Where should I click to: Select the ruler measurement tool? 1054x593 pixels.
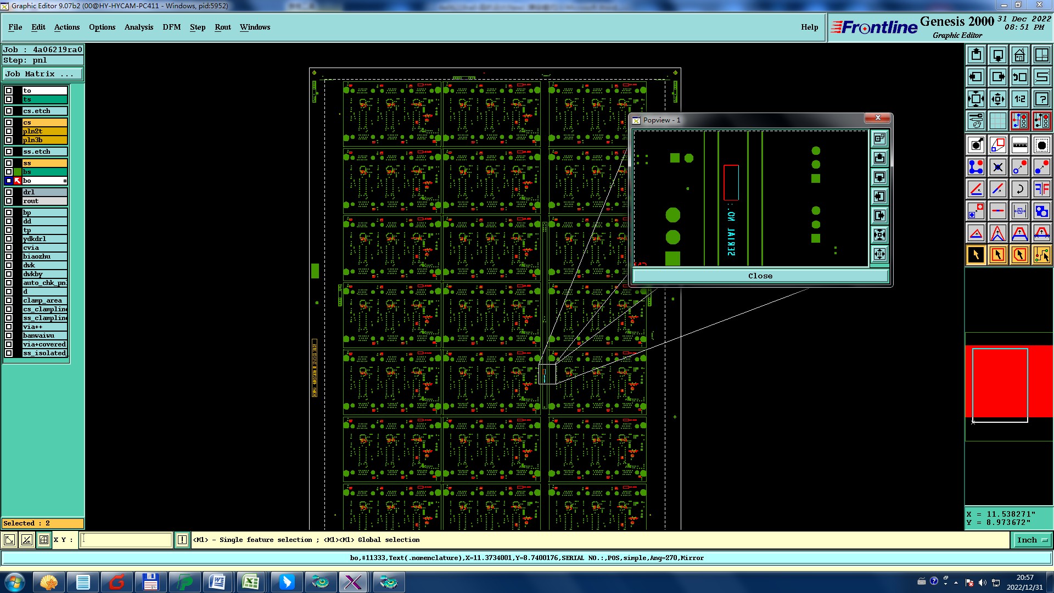[1019, 145]
